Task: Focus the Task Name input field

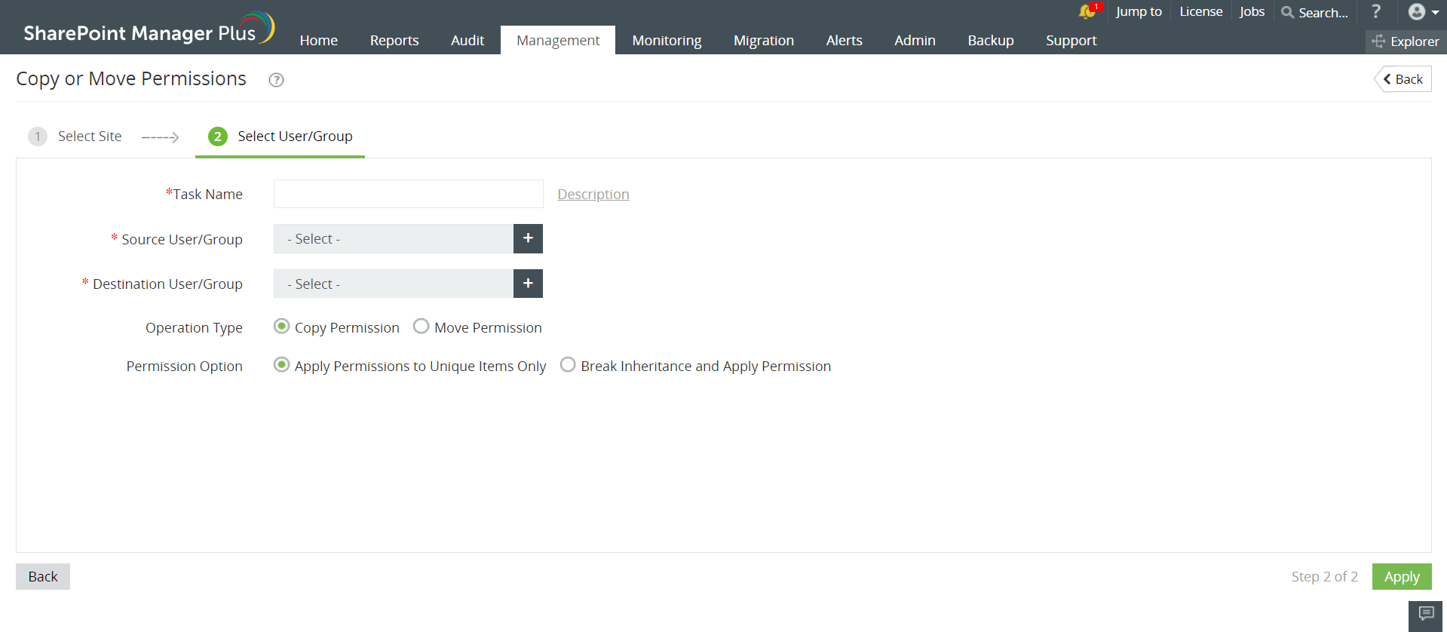Action: [408, 194]
